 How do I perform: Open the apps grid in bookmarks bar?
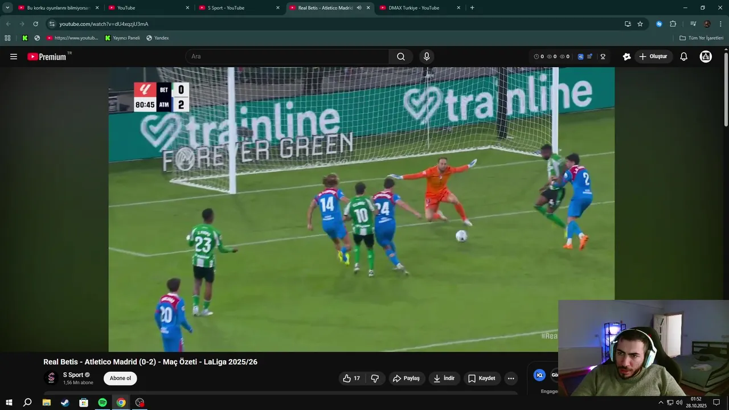coord(7,38)
